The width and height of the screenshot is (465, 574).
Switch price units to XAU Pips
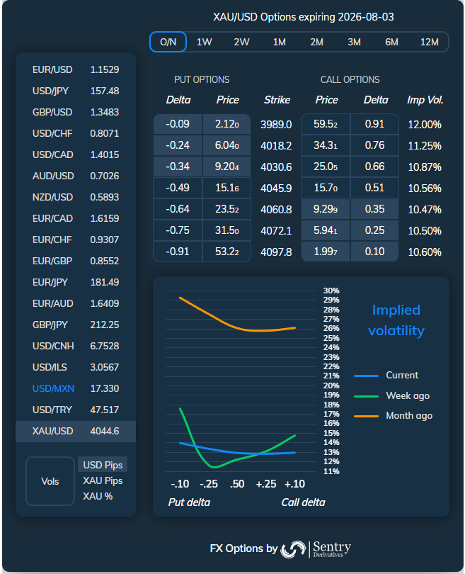click(103, 480)
